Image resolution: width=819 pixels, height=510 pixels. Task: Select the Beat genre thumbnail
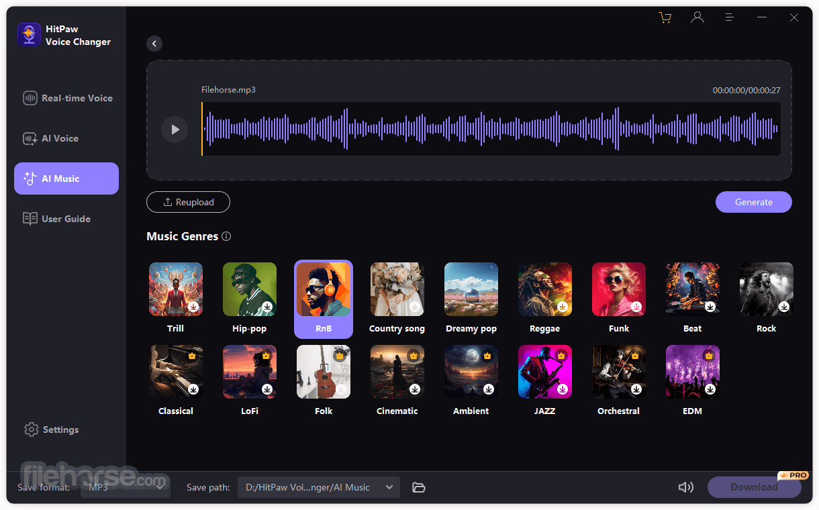click(x=693, y=289)
